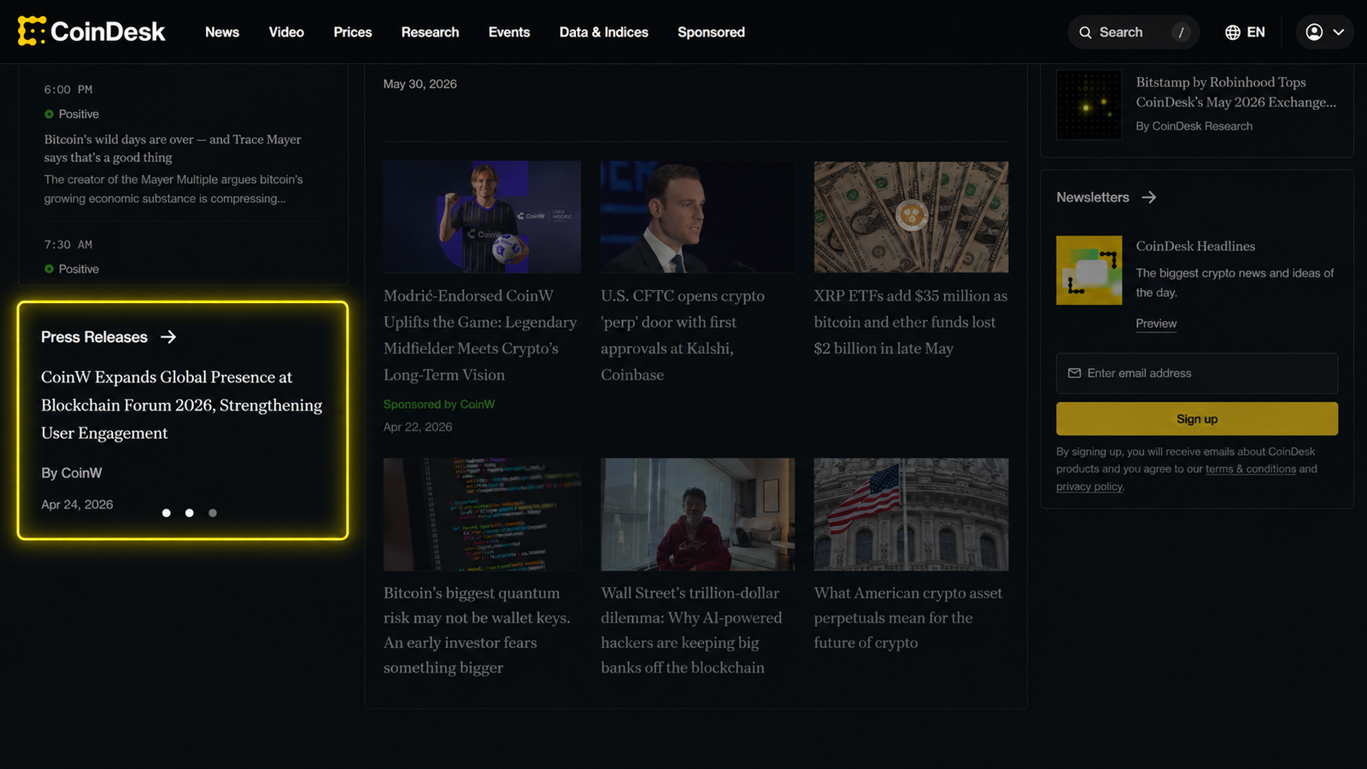Open XRP ETFs add $35 million headline

(911, 322)
